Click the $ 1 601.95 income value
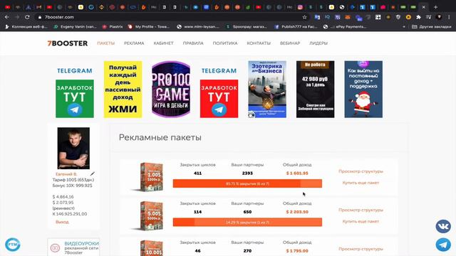 click(x=297, y=174)
